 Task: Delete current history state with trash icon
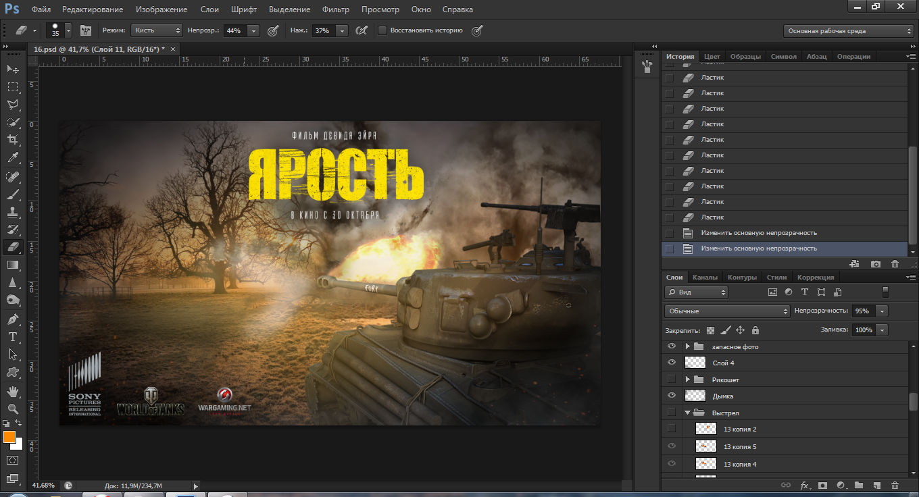(x=895, y=264)
